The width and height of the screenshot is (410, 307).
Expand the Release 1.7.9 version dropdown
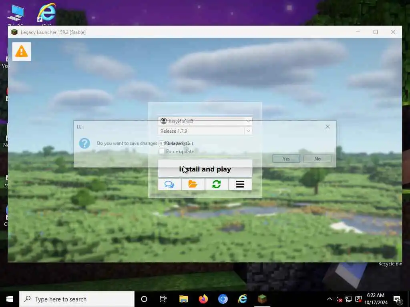(x=248, y=131)
